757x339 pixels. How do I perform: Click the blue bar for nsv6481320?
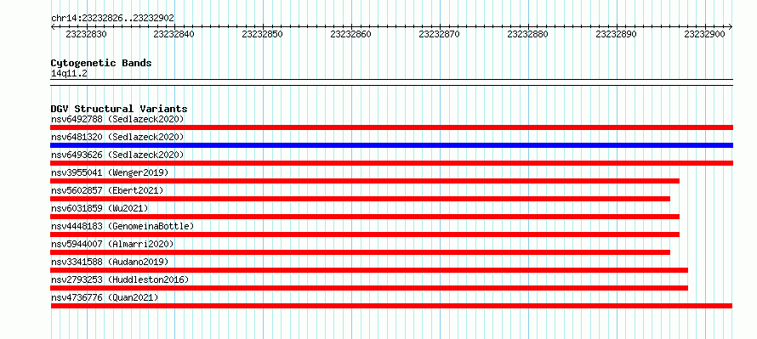click(x=391, y=145)
